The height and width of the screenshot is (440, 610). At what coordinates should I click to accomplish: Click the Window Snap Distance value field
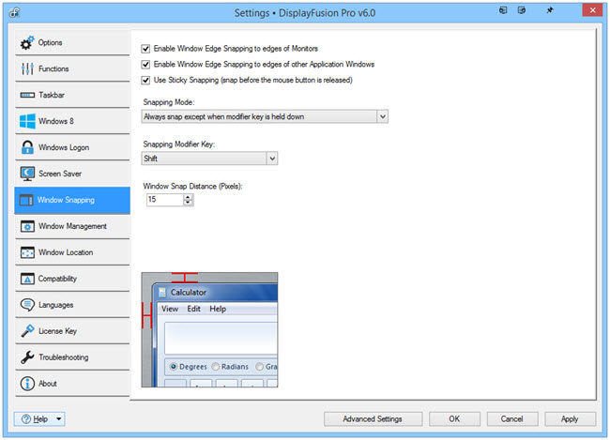point(165,200)
